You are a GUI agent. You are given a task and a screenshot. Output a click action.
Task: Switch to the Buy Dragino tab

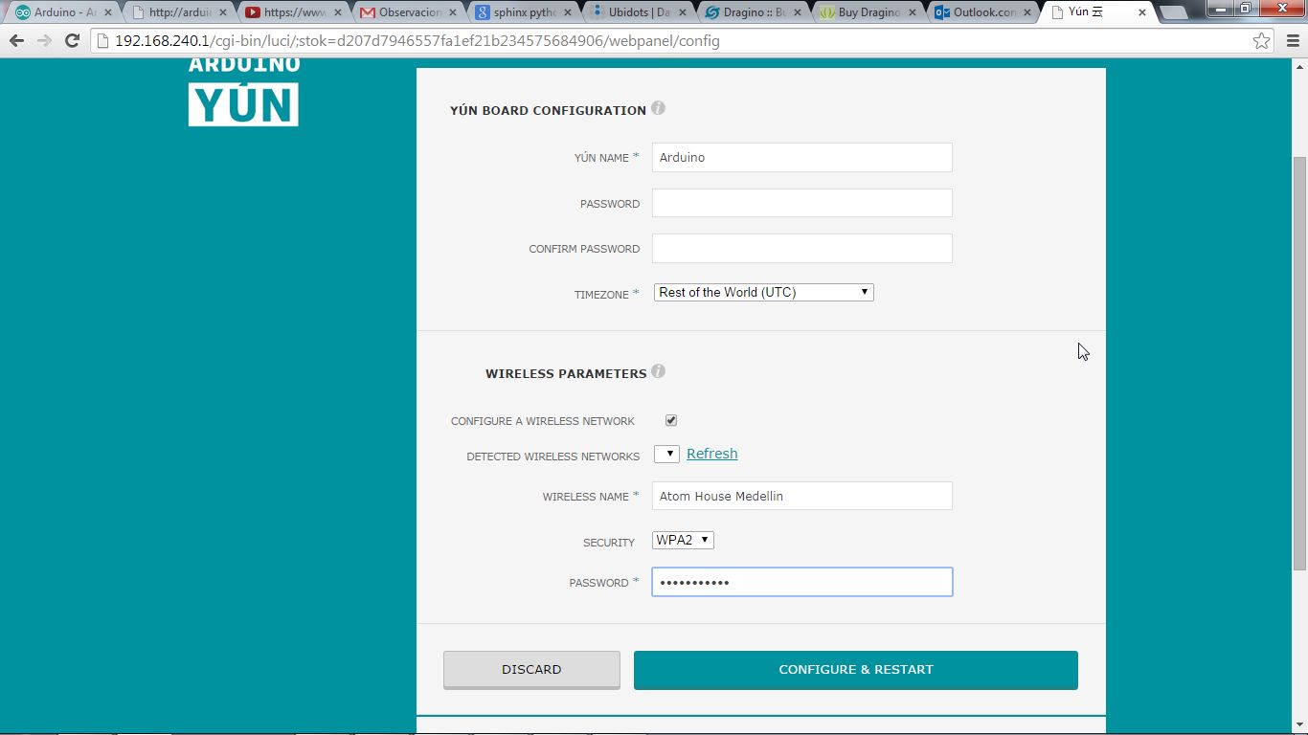(x=867, y=12)
